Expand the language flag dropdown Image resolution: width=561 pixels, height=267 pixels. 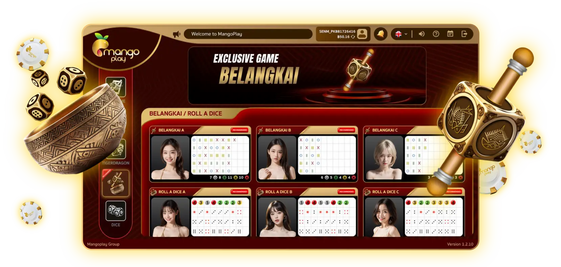(401, 34)
